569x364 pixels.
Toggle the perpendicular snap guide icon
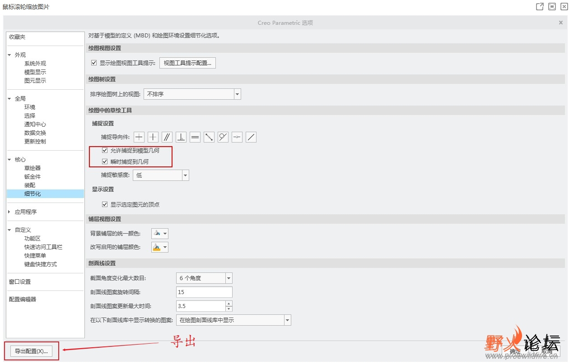point(181,137)
